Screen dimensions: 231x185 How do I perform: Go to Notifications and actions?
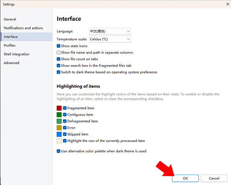pyautogui.click(x=23, y=28)
